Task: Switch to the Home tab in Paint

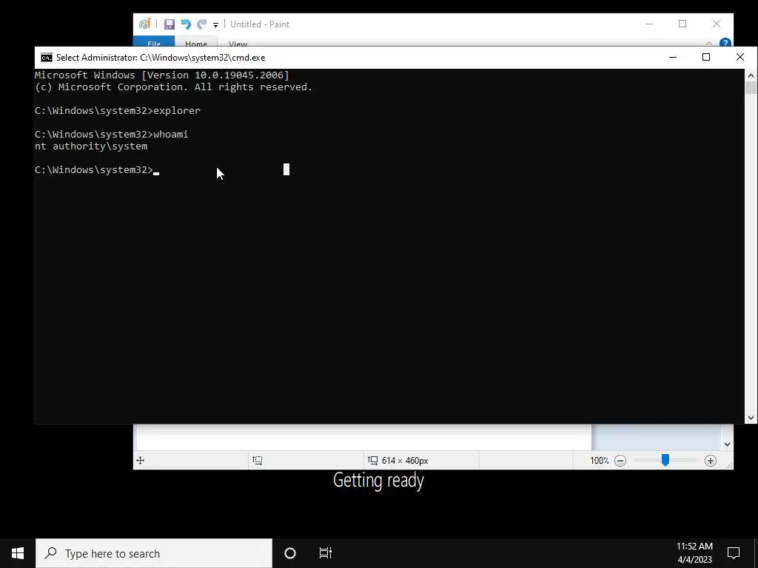Action: pos(195,42)
